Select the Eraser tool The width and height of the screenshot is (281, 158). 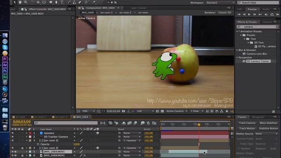point(80,2)
